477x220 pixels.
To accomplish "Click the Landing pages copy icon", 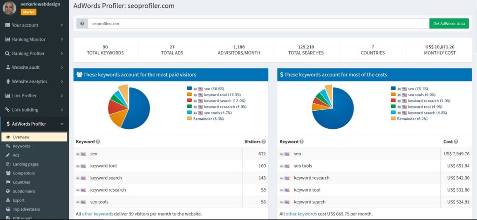I will coord(8,164).
